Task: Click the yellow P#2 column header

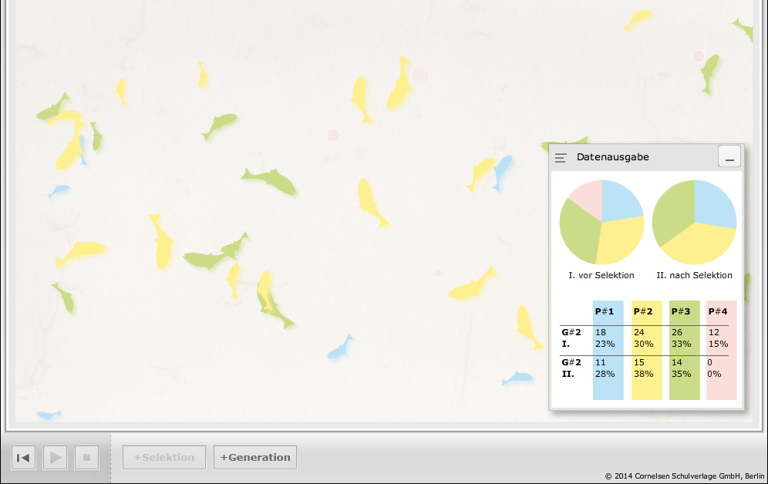Action: point(643,311)
